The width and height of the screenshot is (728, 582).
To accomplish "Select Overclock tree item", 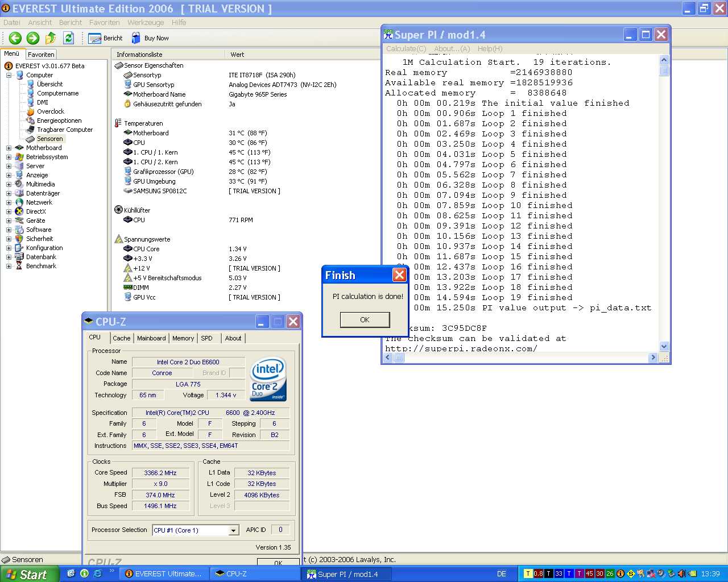I will tap(51, 111).
